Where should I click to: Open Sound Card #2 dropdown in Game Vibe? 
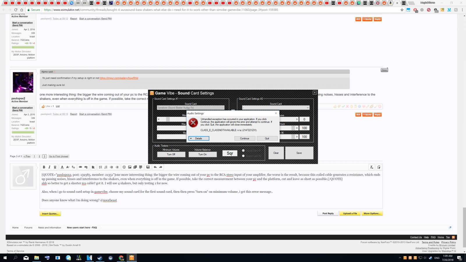click(x=276, y=108)
